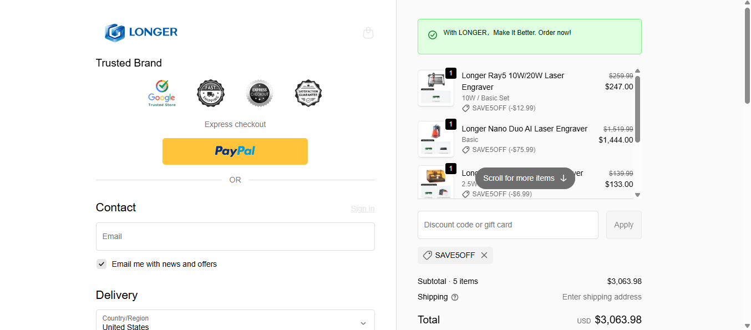Click the Satisfaction Guarantee badge icon
This screenshot has width=751, height=330.
coord(308,93)
